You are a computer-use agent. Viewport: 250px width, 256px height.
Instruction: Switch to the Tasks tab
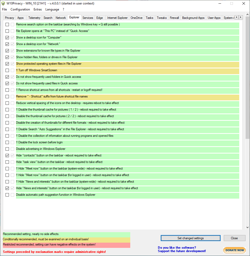(149, 18)
